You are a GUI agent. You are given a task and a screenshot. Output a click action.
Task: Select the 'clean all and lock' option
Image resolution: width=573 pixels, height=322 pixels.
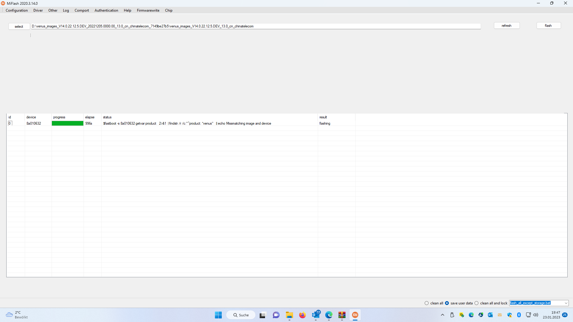click(477, 303)
